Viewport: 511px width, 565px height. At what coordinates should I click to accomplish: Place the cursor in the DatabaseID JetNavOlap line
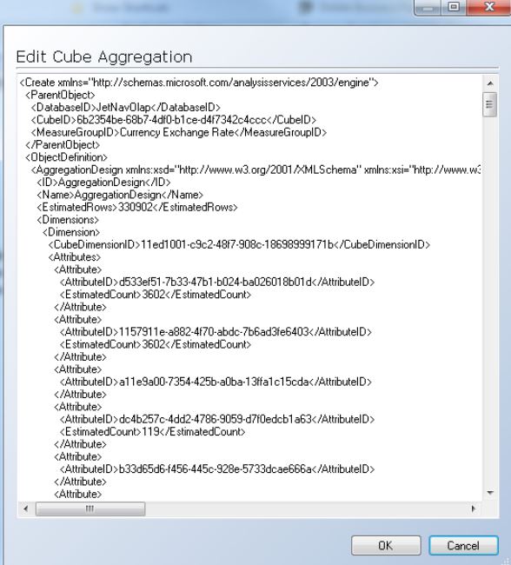tap(126, 108)
